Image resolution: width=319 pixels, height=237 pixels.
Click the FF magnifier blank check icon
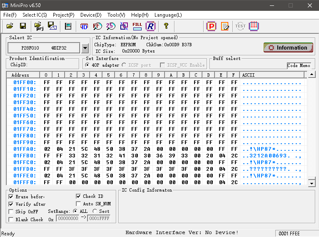(x=97, y=26)
